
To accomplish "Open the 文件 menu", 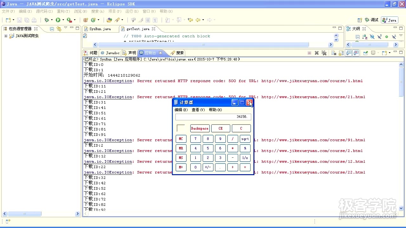I will (8, 11).
